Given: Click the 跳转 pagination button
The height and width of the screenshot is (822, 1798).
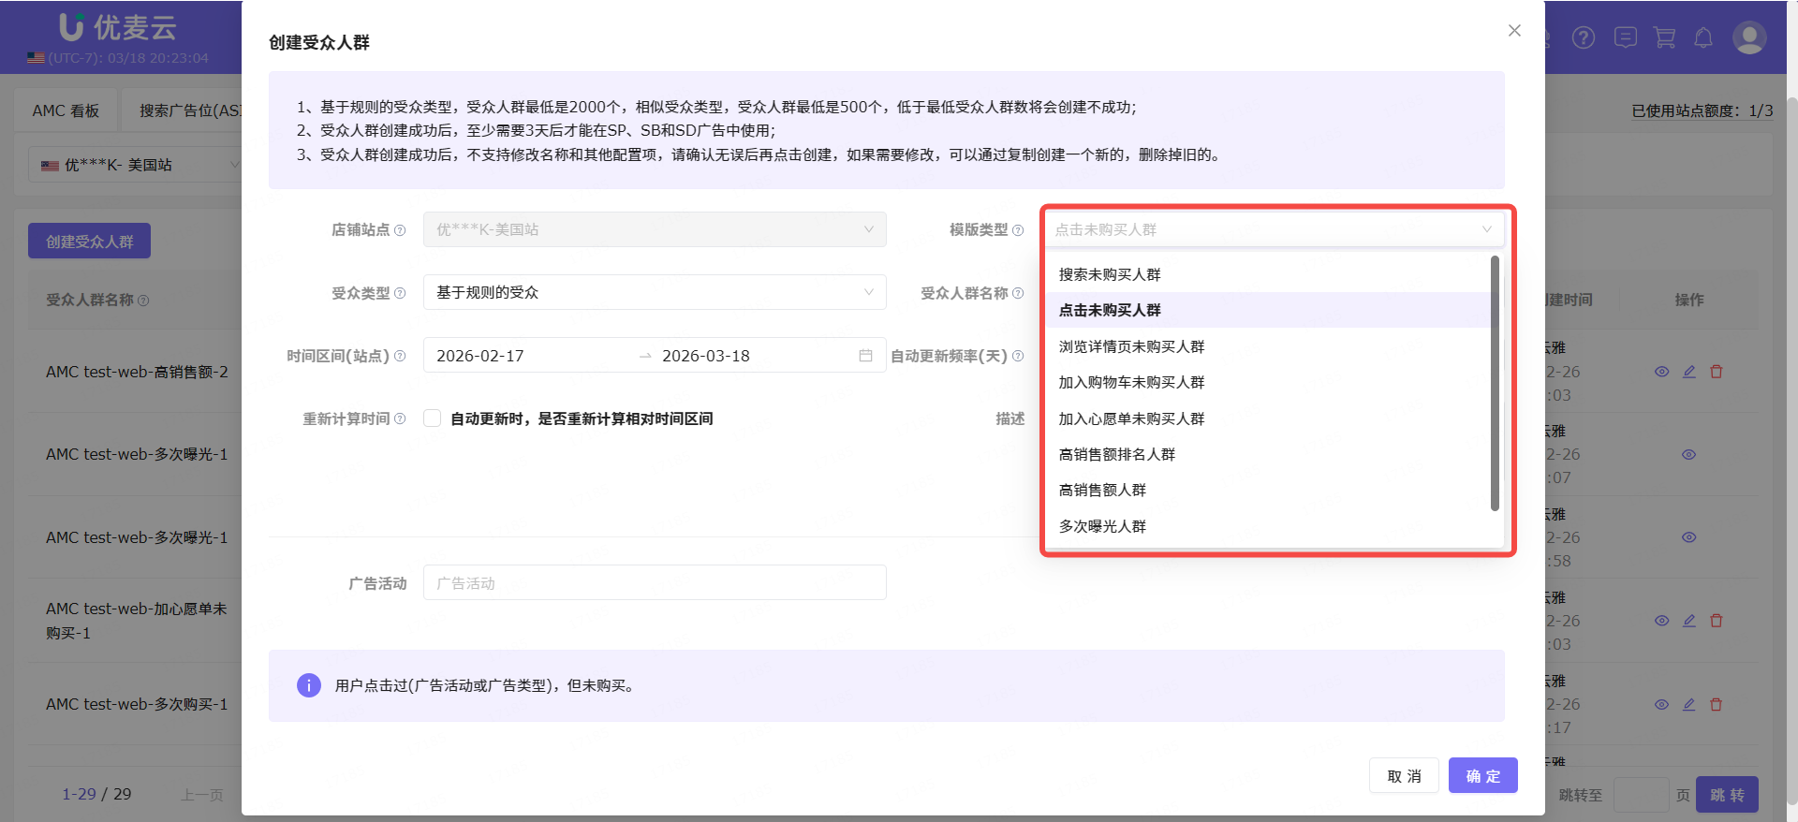Looking at the screenshot, I should 1728,795.
